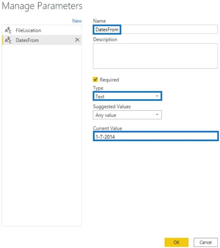Toggle the Required checkbox
The image size is (220, 248).
pyautogui.click(x=95, y=79)
